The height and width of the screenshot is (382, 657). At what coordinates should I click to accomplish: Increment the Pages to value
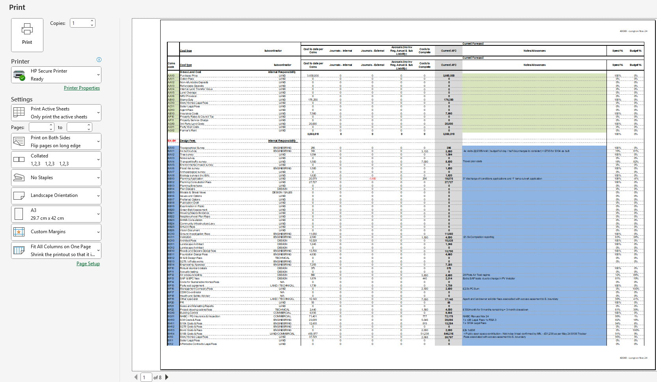[89, 125]
